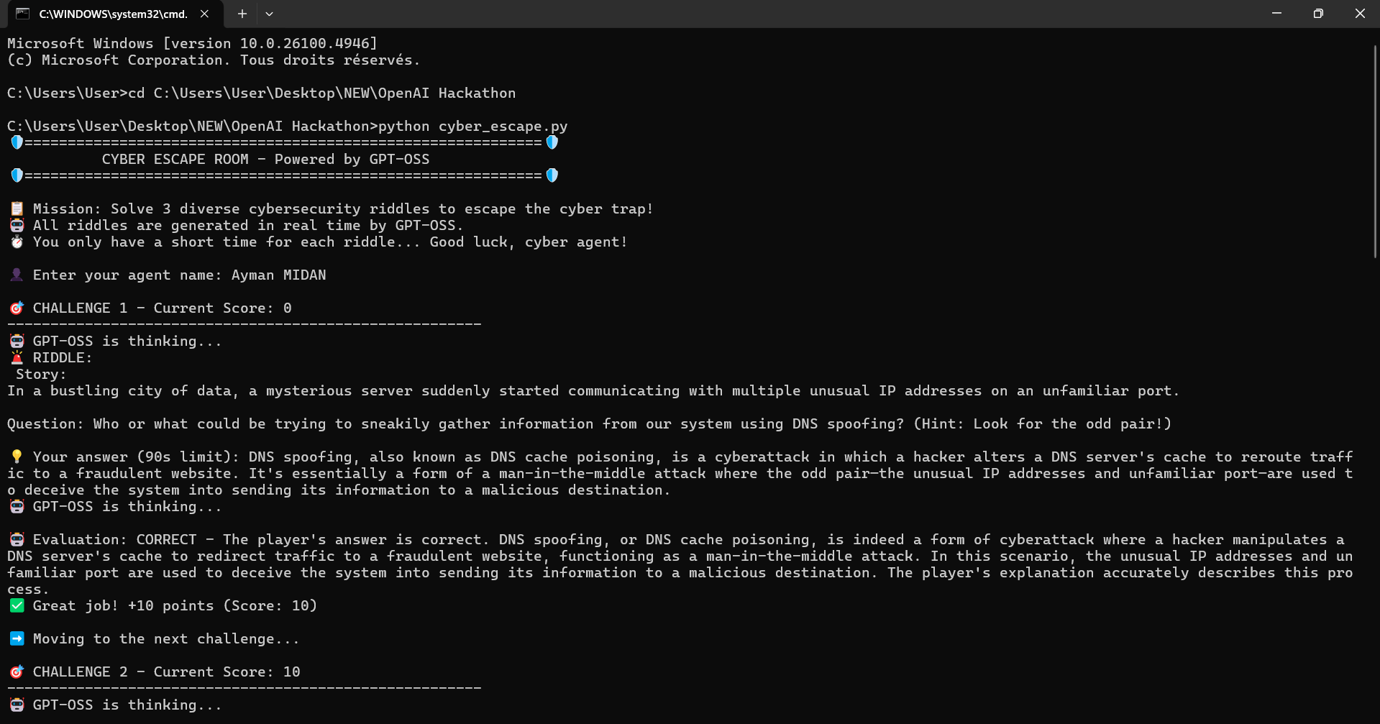
Task: Click the 'All riddles are generated in real time' line
Action: tap(248, 226)
